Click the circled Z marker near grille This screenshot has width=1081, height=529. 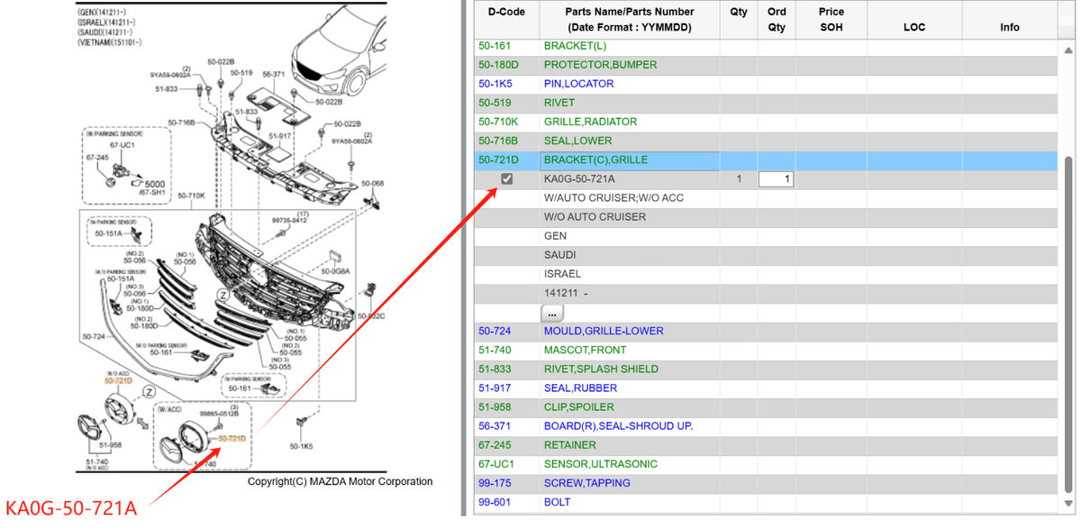[222, 296]
